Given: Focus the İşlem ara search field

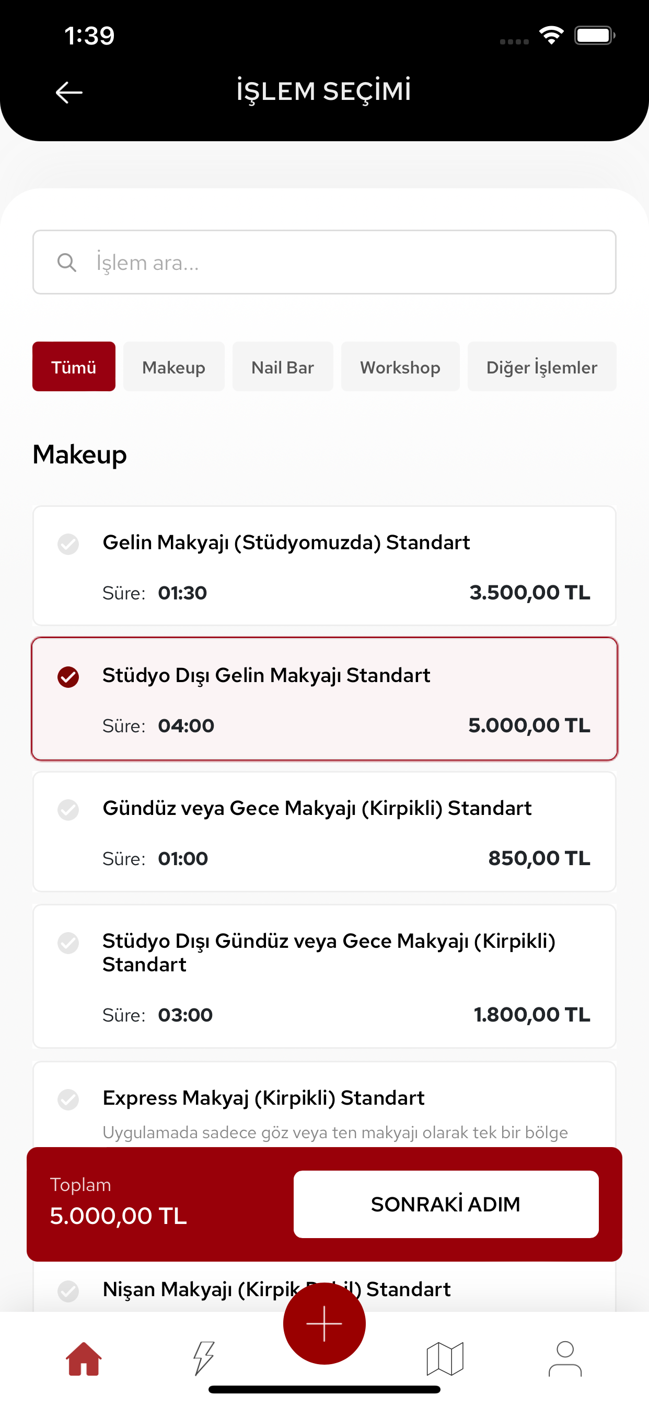Looking at the screenshot, I should click(324, 263).
